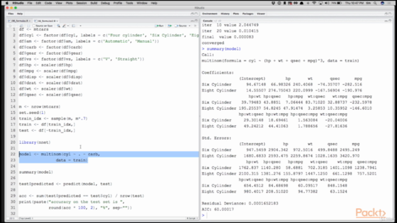Open the View menu
The image size is (397, 223).
[x=59, y=3]
